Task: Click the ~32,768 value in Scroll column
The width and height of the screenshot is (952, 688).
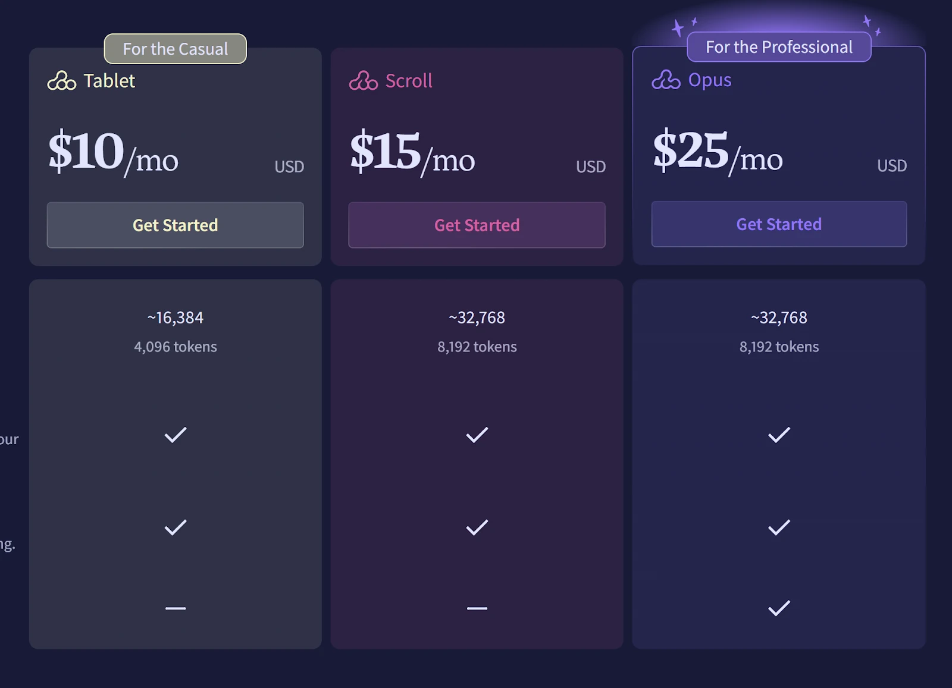Action: (x=477, y=318)
